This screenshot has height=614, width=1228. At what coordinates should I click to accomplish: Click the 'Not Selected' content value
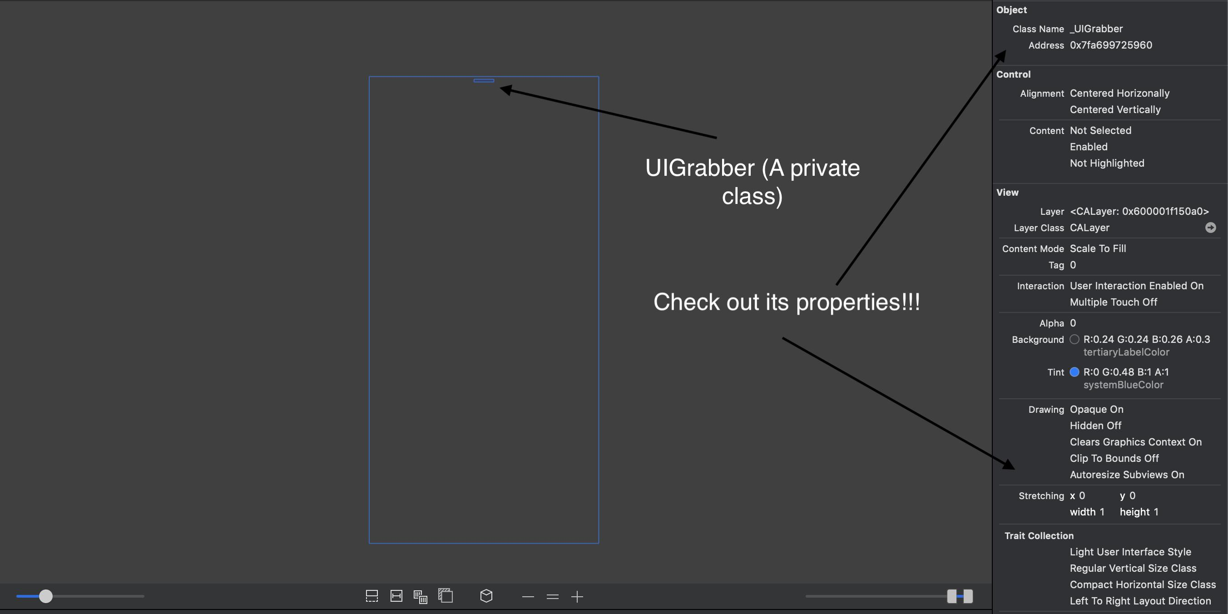[x=1100, y=130]
